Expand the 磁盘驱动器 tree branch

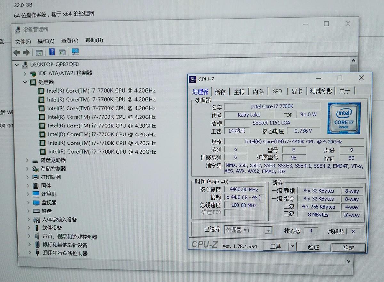[x=27, y=160]
